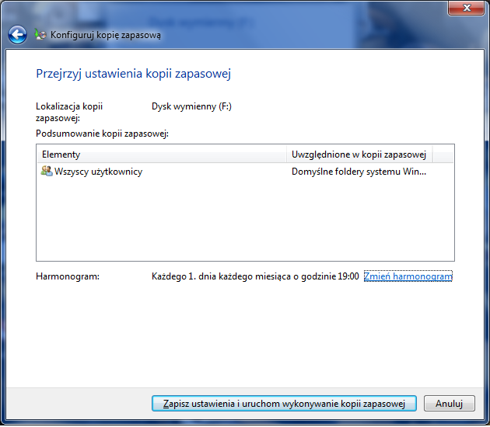Viewport: 490px width, 427px height.
Task: Click the Podsumowanie kopii zapasowej label
Action: [x=102, y=134]
